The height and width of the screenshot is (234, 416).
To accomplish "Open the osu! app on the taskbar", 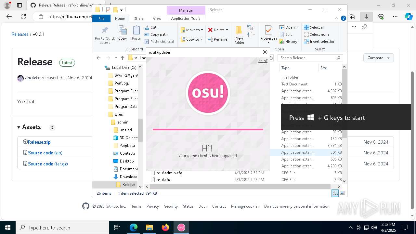I will (x=181, y=227).
